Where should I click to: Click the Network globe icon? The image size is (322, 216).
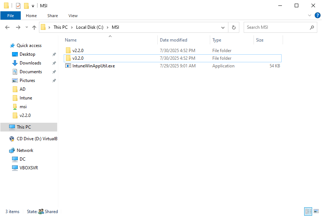[12, 150]
